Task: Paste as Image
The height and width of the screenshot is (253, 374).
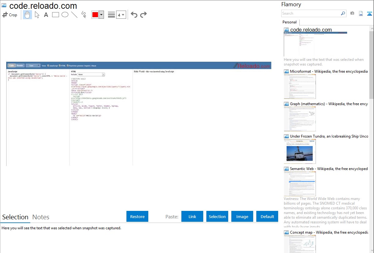Action: pyautogui.click(x=242, y=217)
